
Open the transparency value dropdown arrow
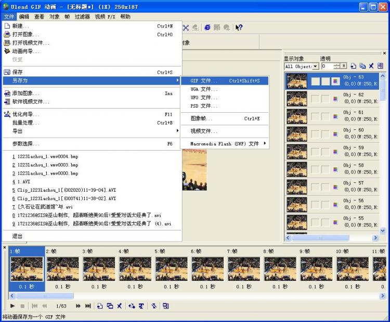point(344,66)
